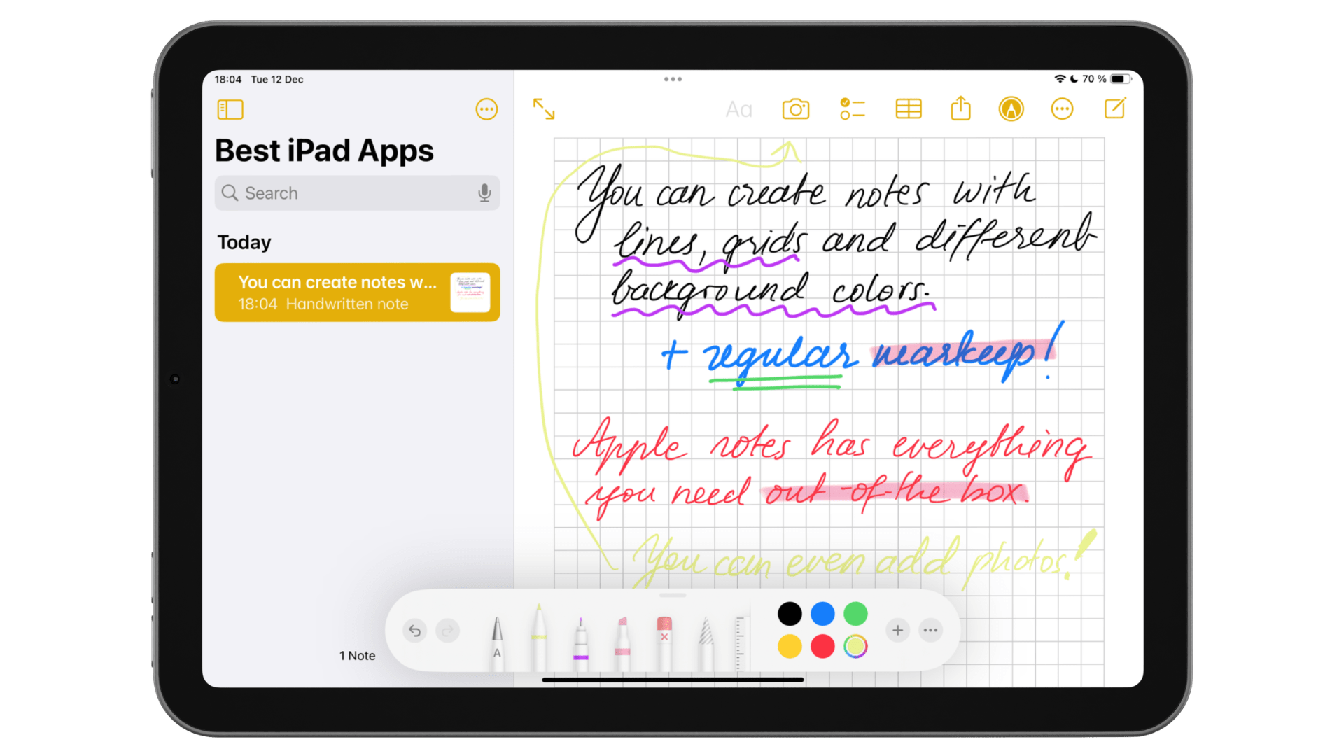Toggle the markup toolbar more options
The image size is (1344, 756).
(930, 631)
